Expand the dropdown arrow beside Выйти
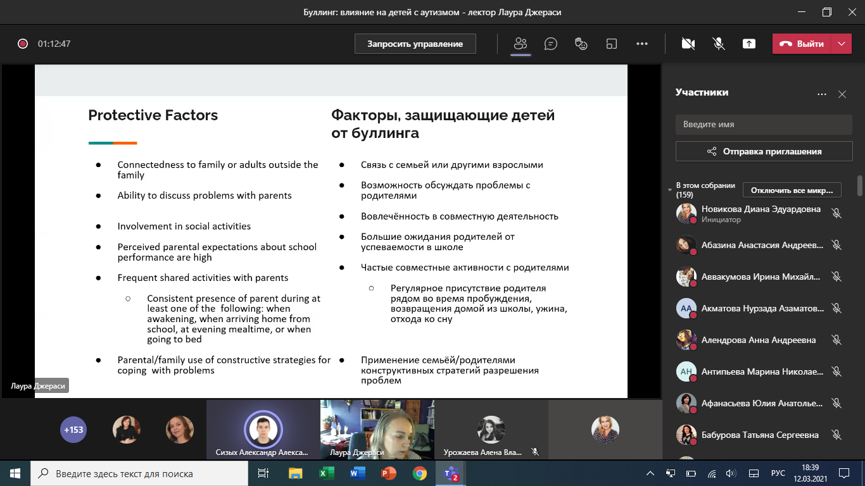This screenshot has width=865, height=486. point(841,44)
